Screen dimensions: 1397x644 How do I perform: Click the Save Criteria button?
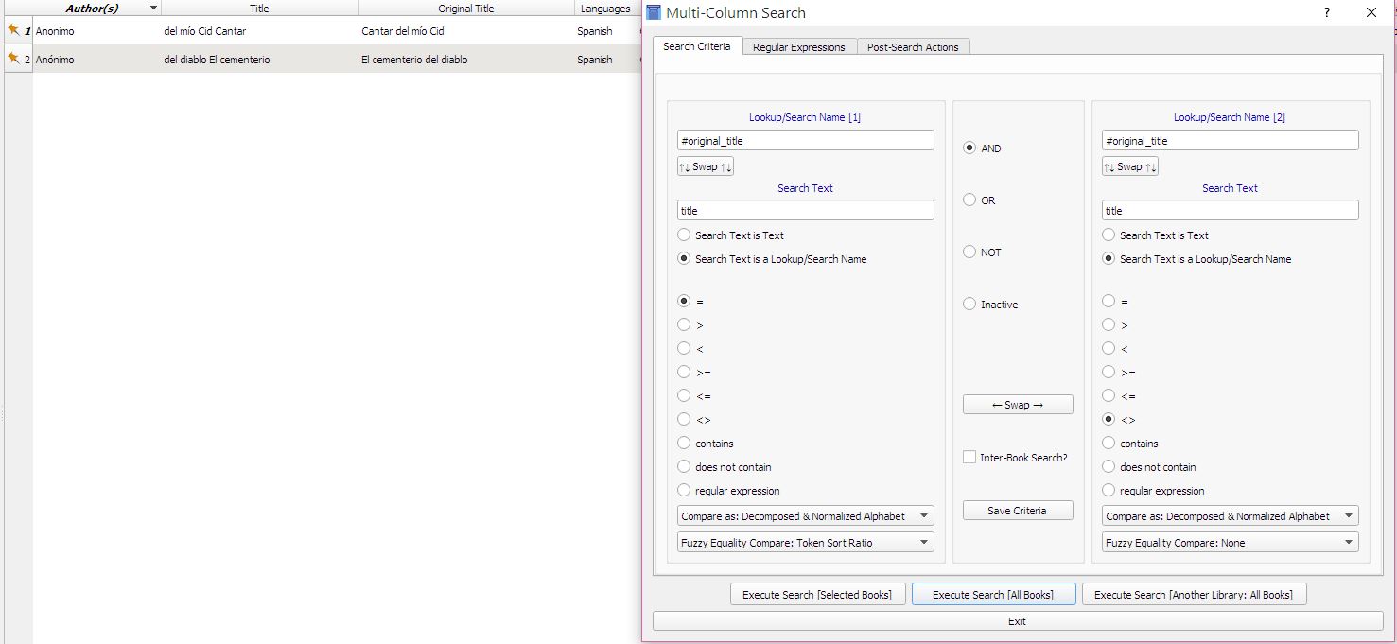(x=1017, y=511)
